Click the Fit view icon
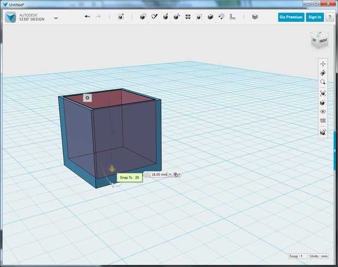 323,94
